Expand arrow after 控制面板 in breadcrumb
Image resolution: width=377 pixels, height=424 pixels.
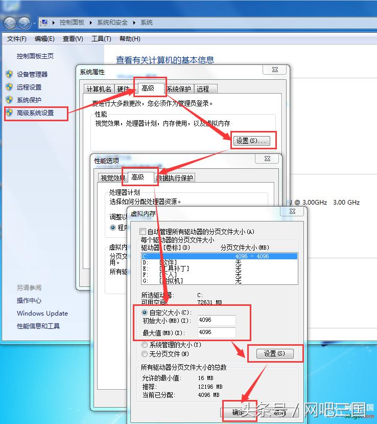91,23
